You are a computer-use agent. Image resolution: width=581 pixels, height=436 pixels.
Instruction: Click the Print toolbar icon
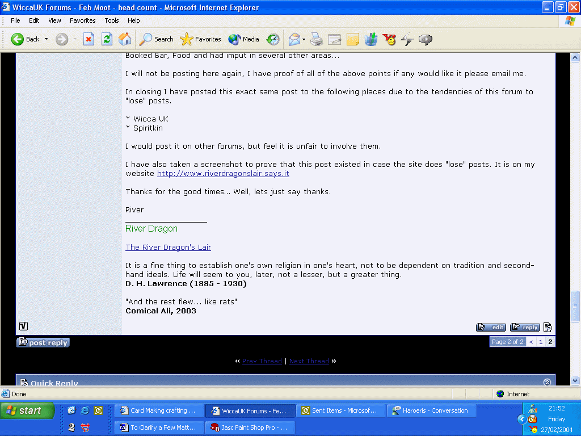tap(317, 39)
